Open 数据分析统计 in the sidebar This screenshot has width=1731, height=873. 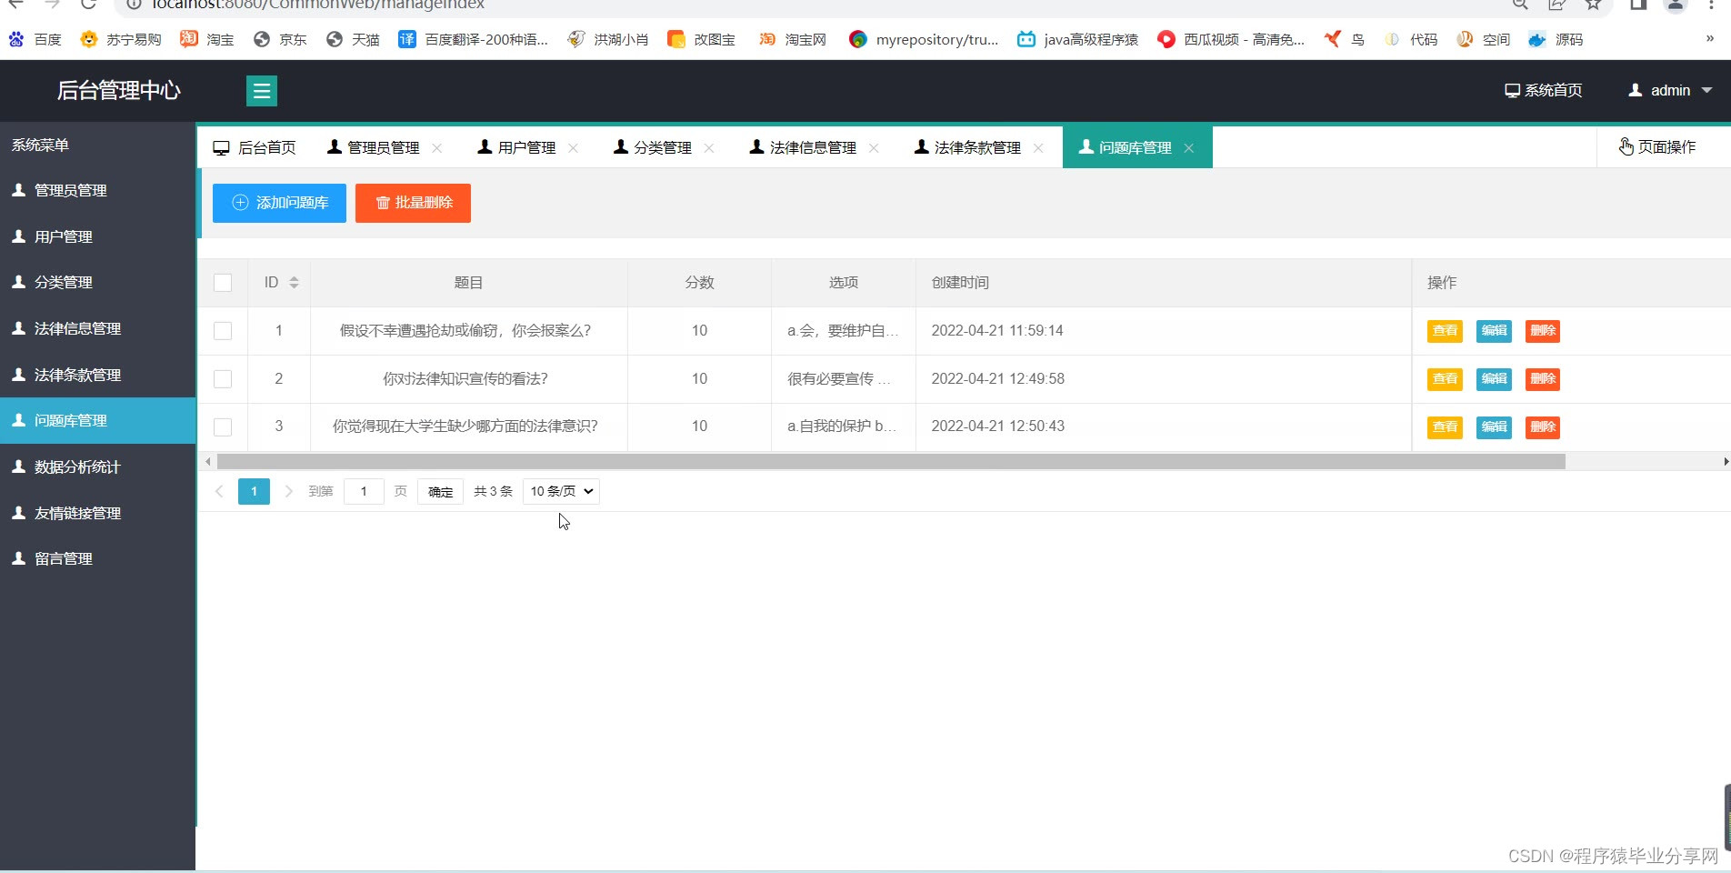(x=97, y=467)
